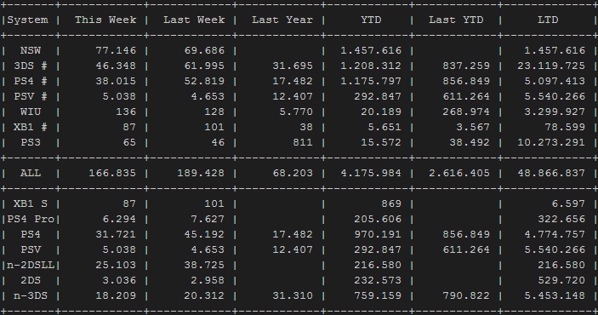Screen dimensions: 598x315
Task: Click PS4 # LTD value 5.097.413
Action: (555, 81)
